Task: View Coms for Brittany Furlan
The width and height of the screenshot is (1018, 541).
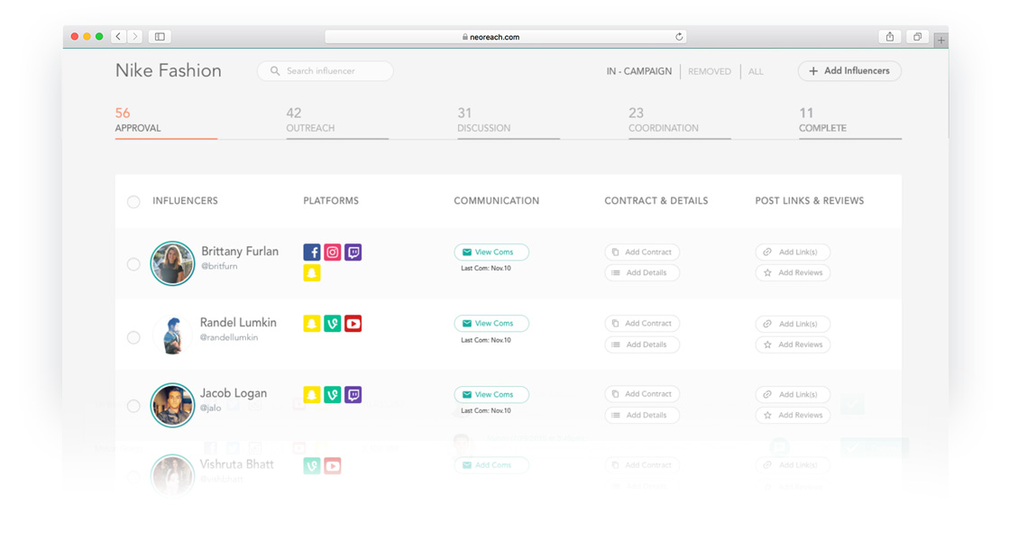Action: coord(491,252)
